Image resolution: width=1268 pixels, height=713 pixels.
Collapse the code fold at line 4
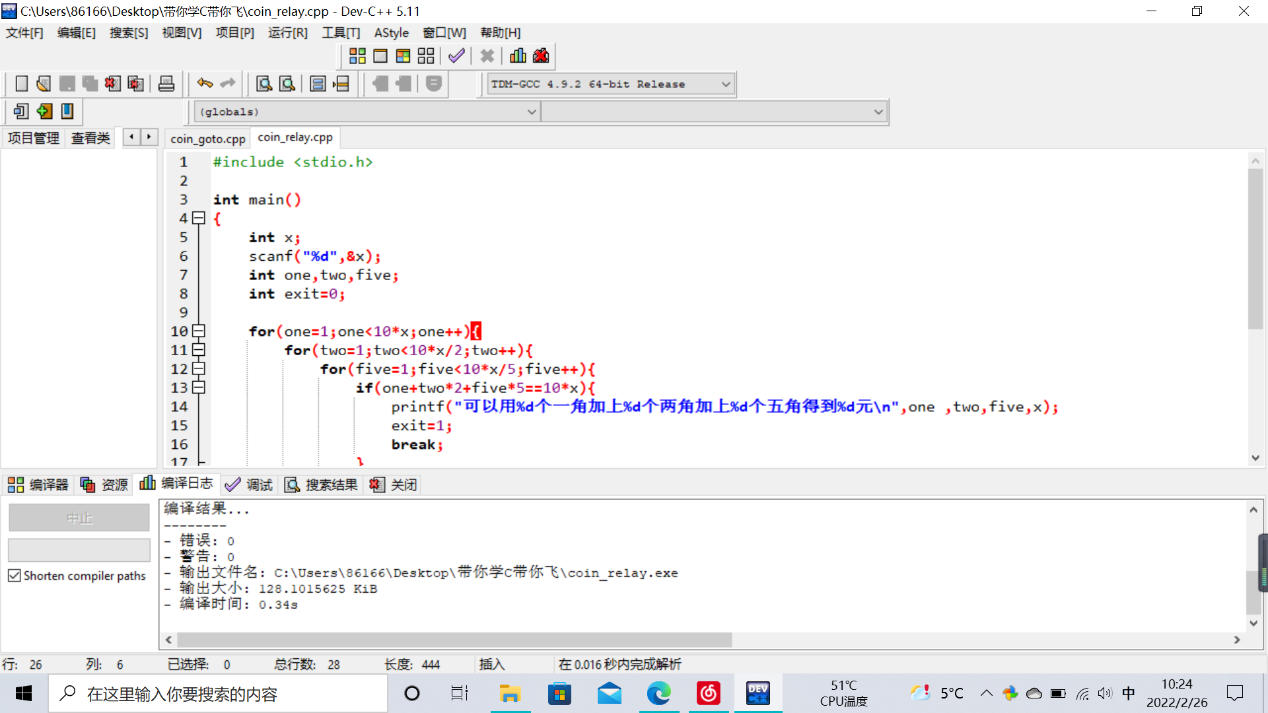pyautogui.click(x=199, y=218)
